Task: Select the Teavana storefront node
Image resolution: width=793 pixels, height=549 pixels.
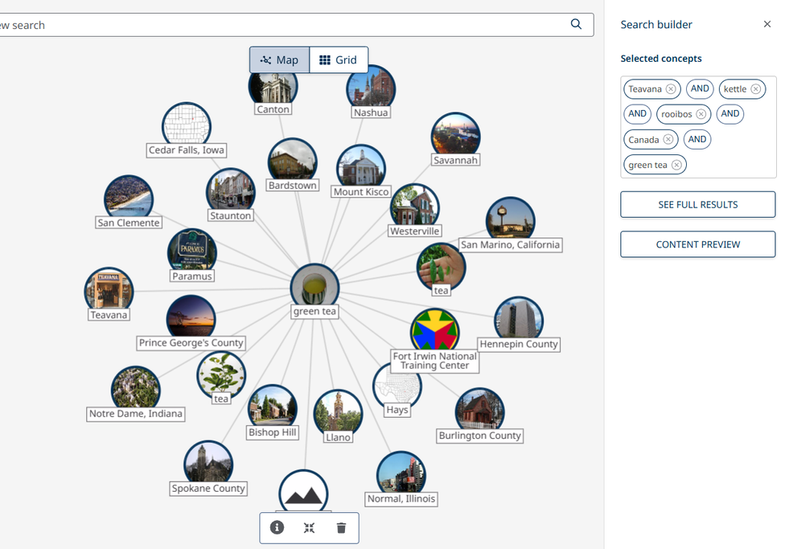Action: [109, 292]
